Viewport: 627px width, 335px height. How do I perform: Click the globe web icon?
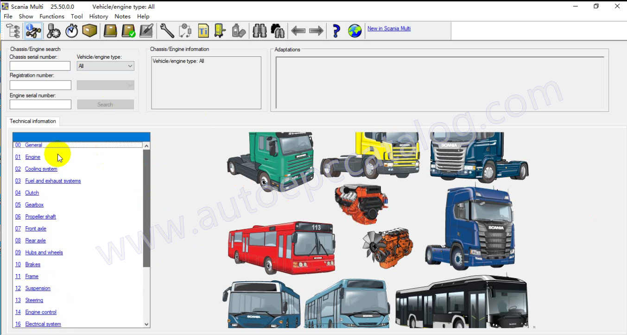[355, 31]
